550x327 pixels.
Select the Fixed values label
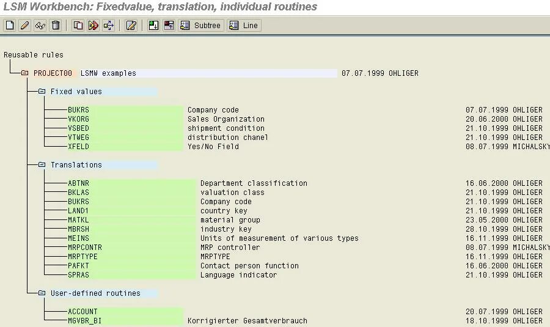[x=76, y=92]
